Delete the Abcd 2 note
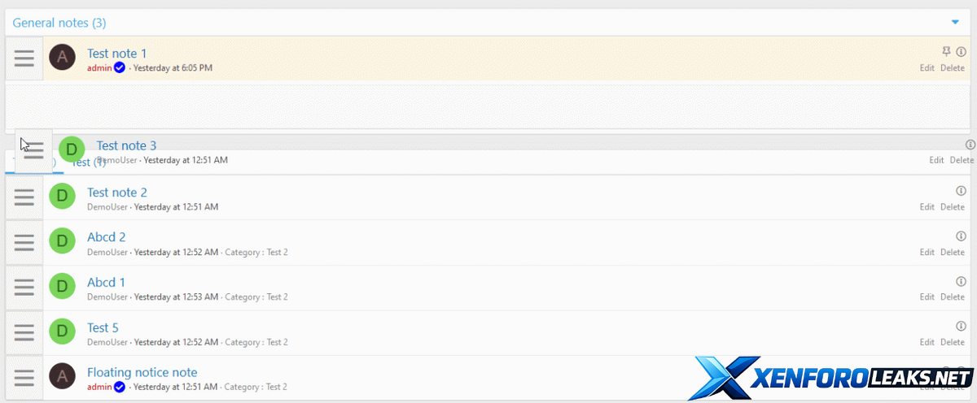Image resolution: width=977 pixels, height=403 pixels. (x=953, y=253)
